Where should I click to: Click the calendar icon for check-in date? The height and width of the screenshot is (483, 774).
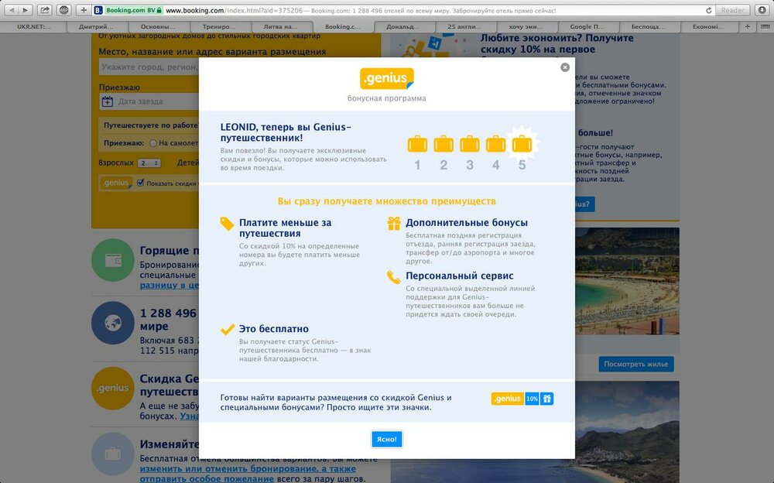coord(108,101)
